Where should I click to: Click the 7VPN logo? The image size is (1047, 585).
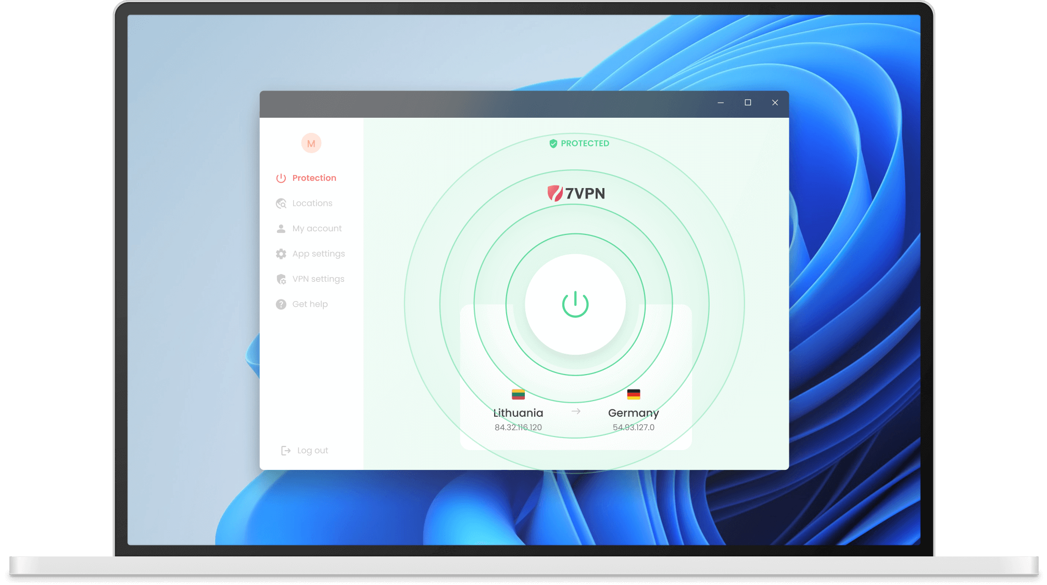point(576,193)
